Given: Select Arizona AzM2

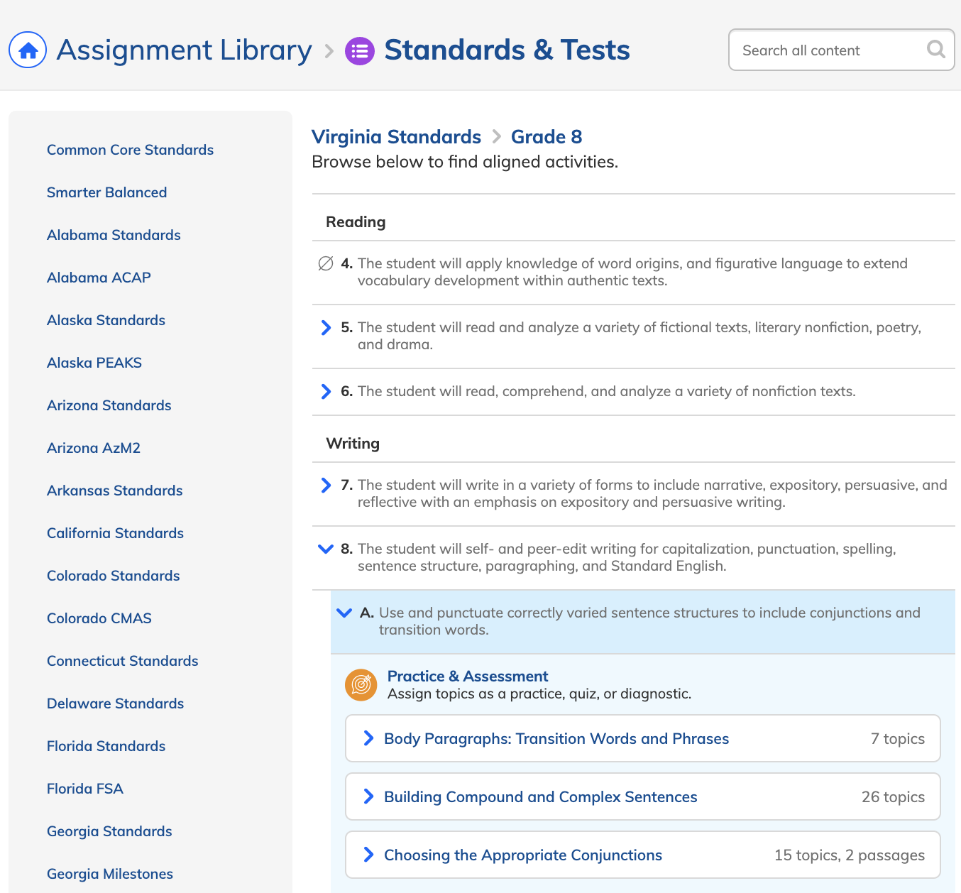Looking at the screenshot, I should (94, 448).
